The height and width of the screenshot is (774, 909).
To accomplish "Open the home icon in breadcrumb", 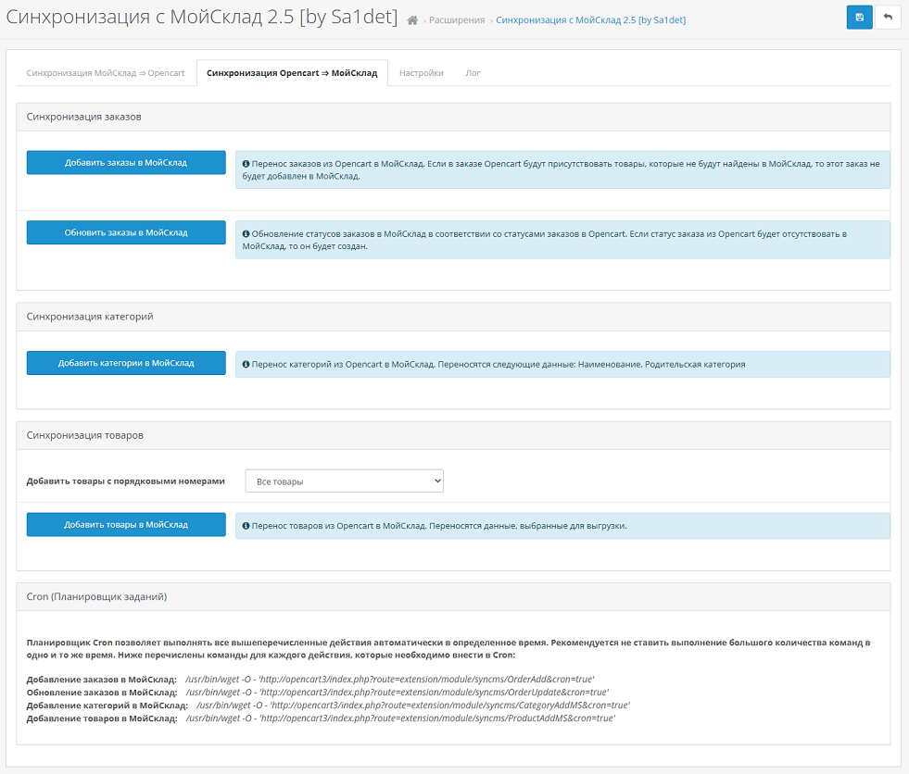I will point(412,20).
